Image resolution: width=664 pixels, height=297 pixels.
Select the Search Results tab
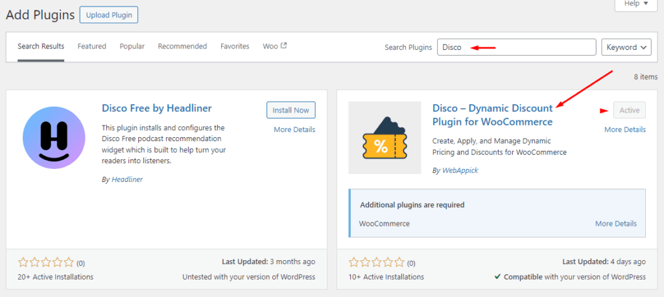[41, 47]
